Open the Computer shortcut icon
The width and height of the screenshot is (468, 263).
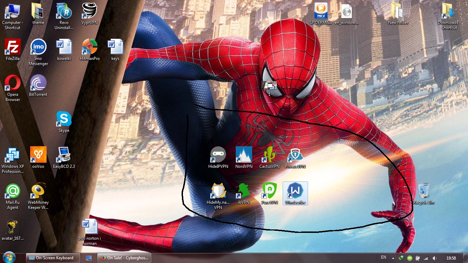coord(13,16)
